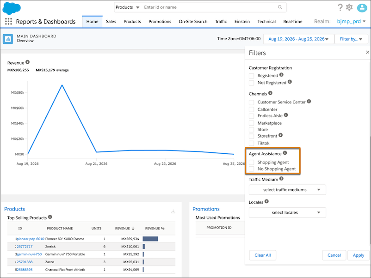This screenshot has height=278, width=371.
Task: Check the Not Registered filter
Action: tap(252, 83)
